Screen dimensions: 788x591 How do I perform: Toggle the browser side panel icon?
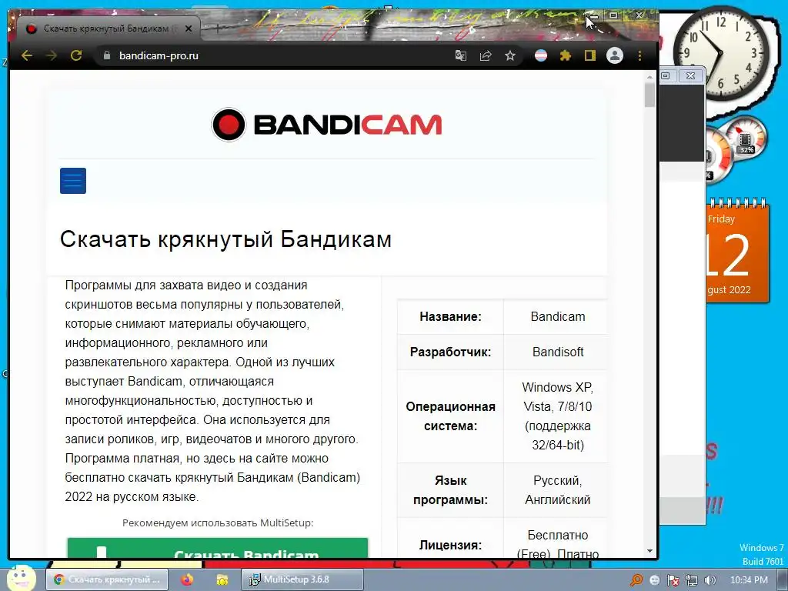coord(590,55)
